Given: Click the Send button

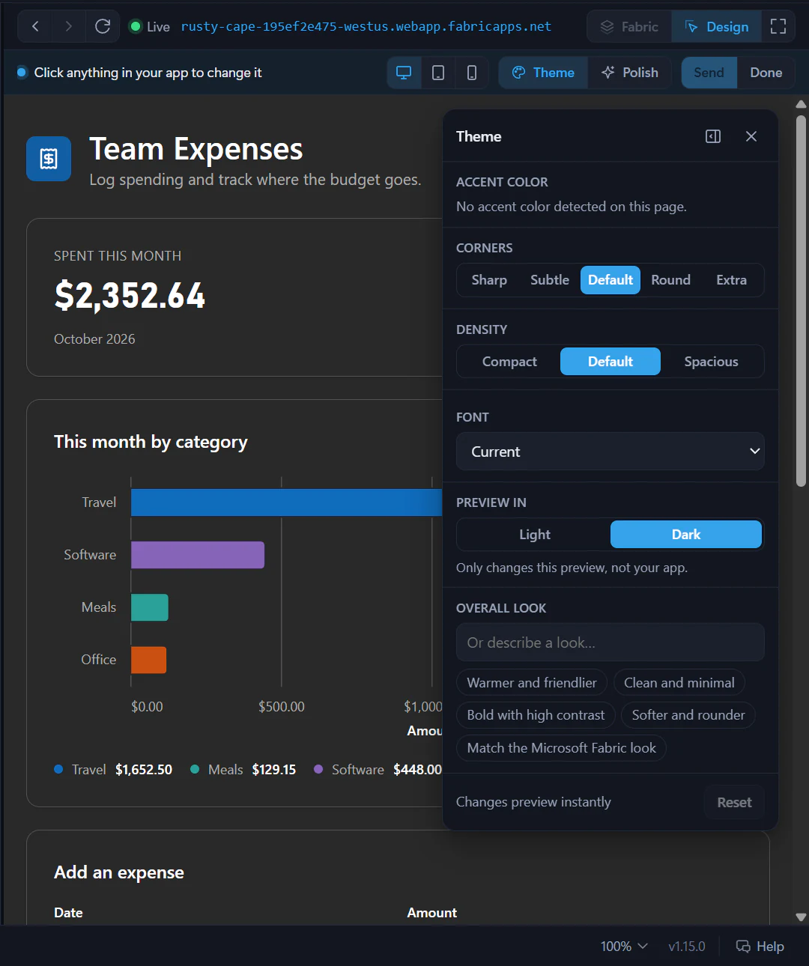Looking at the screenshot, I should coord(709,73).
